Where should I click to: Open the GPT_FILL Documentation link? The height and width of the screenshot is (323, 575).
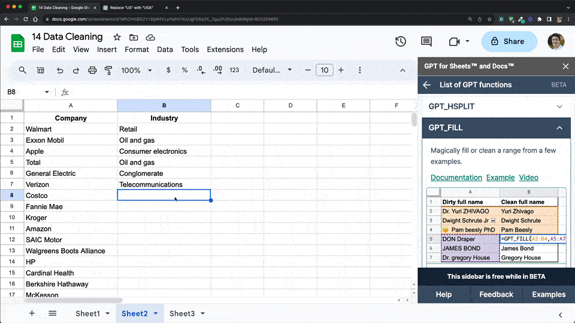tap(456, 178)
